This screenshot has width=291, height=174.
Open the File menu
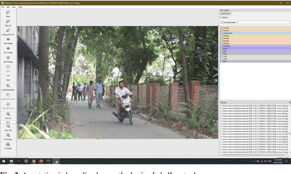(3, 7)
